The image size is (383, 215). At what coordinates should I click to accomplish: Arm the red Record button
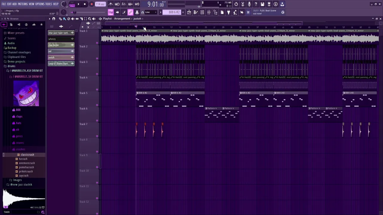(x=92, y=4)
